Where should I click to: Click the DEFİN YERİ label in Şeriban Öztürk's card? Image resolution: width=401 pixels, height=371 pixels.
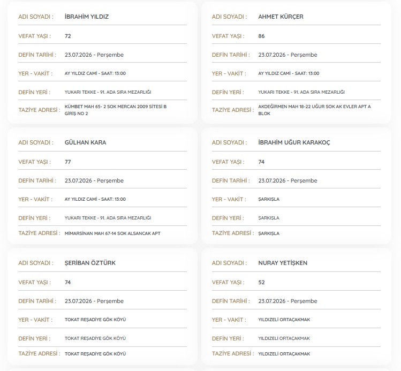[34, 338]
